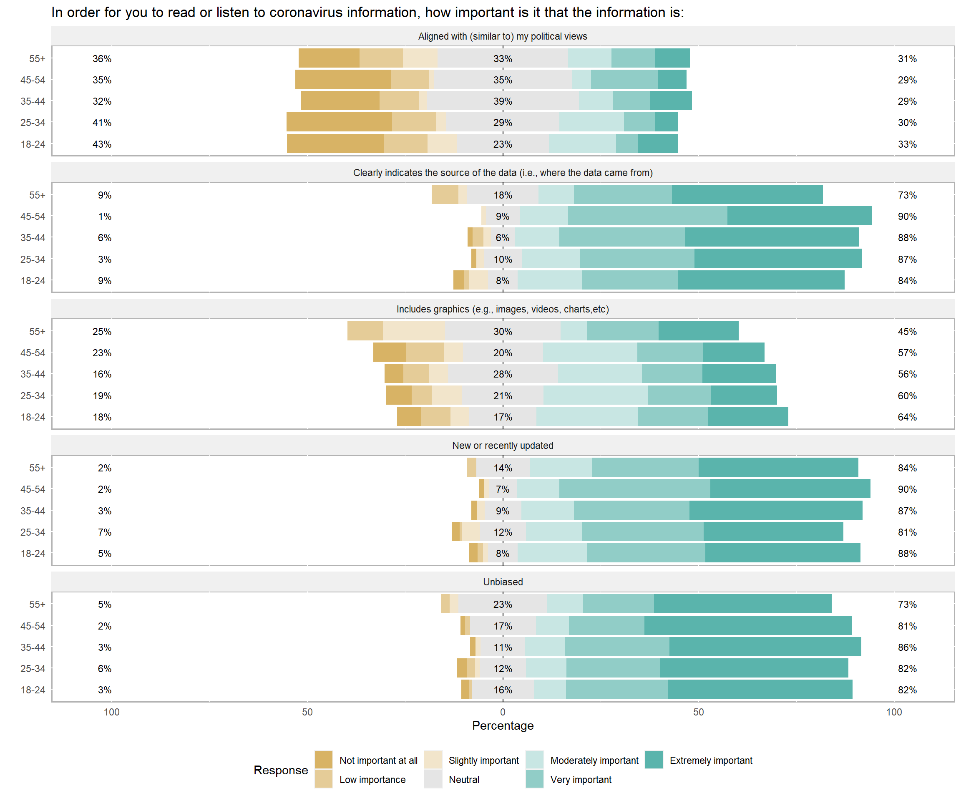Select the 'Clearly indicates the source' panel title
The height and width of the screenshot is (801, 961).
tap(503, 173)
